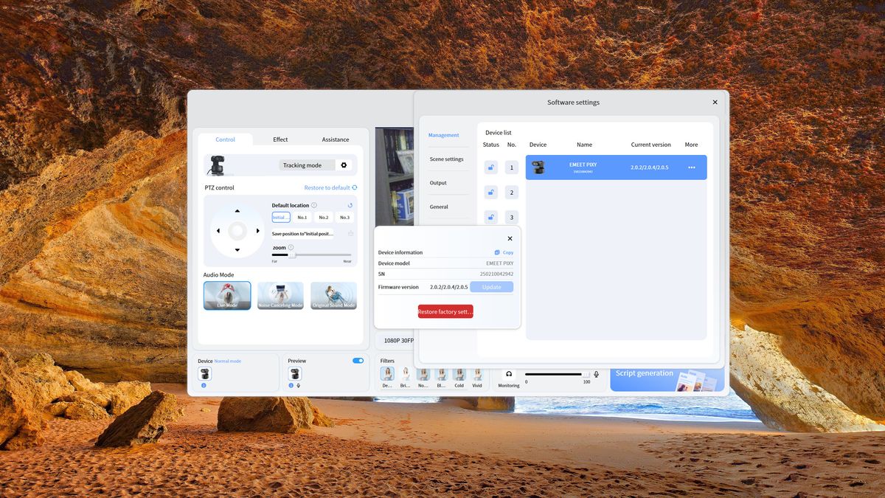This screenshot has height=498, width=885.
Task: Toggle the Preview switch off
Action: [x=358, y=361]
